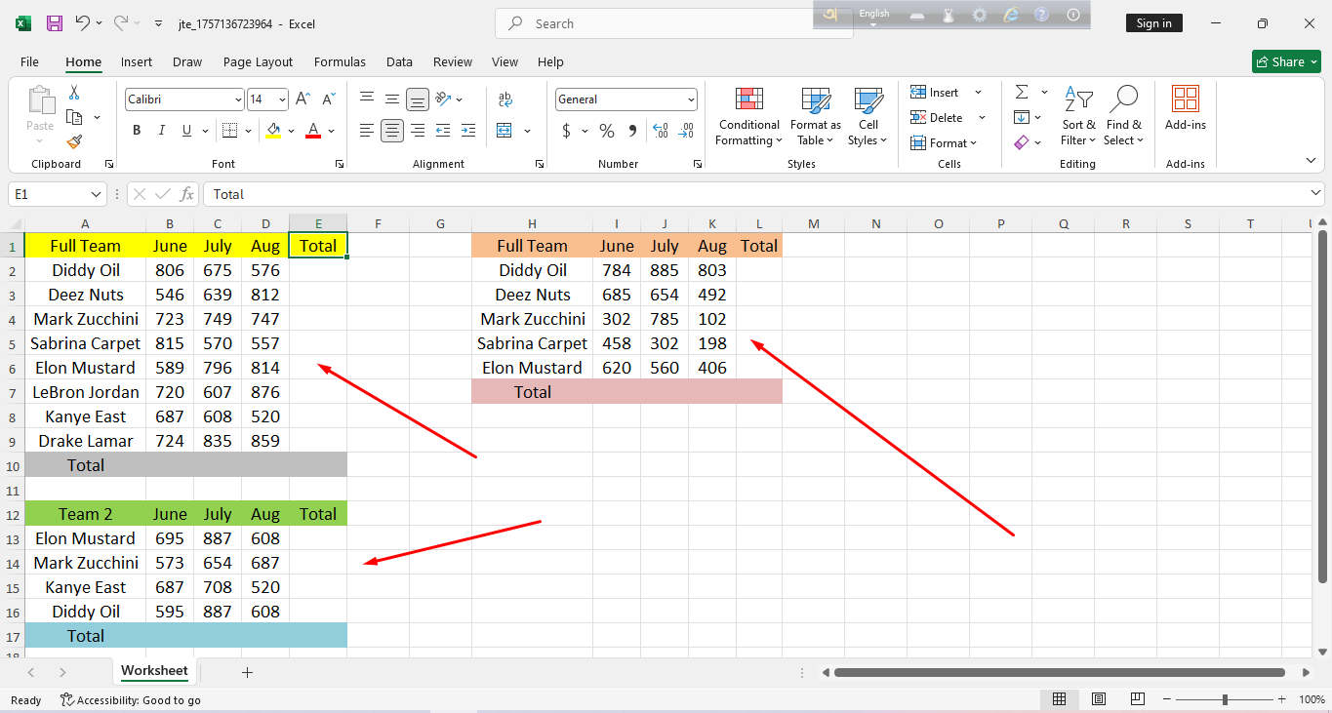This screenshot has height=713, width=1332.
Task: Open the Formulas ribbon tab
Action: (340, 61)
